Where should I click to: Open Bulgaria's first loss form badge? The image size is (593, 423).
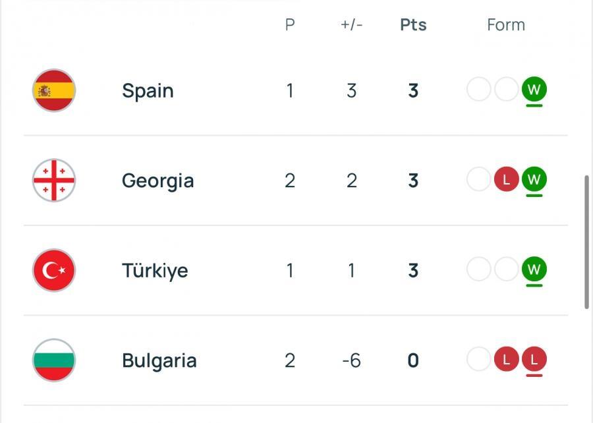point(507,359)
